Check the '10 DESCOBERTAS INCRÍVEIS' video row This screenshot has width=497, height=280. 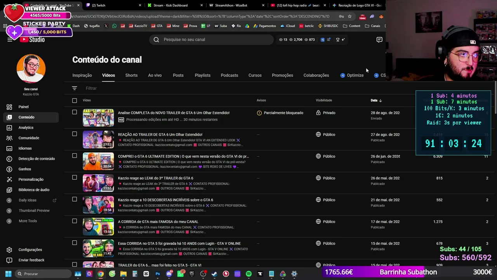[x=75, y=199]
